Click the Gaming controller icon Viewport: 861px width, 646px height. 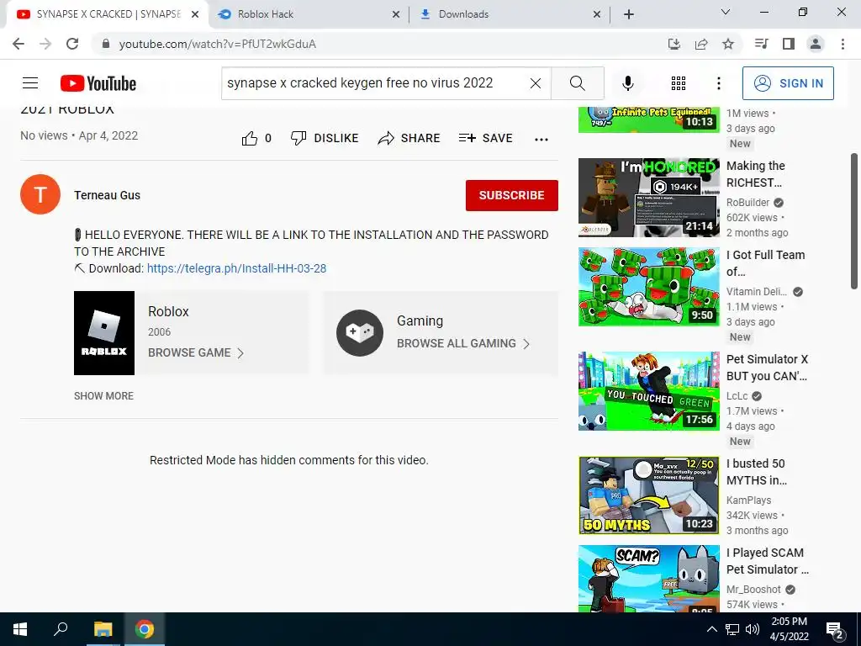pos(360,333)
